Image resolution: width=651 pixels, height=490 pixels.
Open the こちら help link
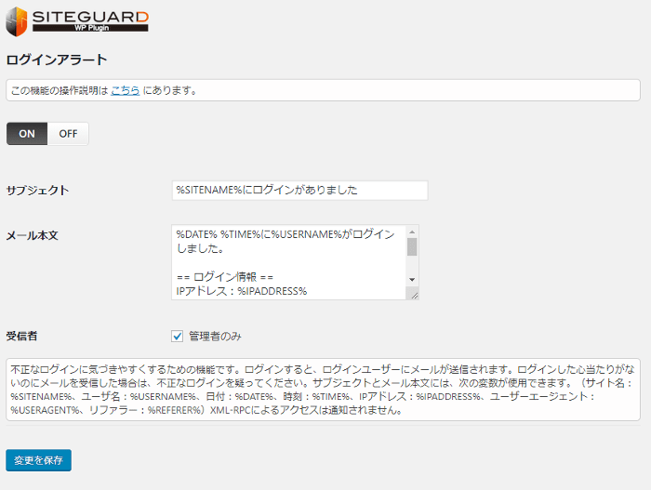(125, 90)
